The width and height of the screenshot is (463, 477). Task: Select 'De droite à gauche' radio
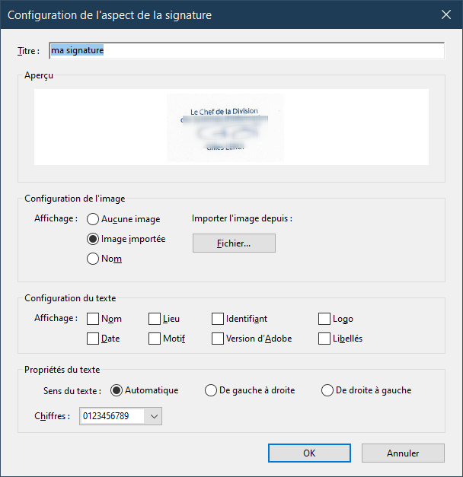pos(327,390)
